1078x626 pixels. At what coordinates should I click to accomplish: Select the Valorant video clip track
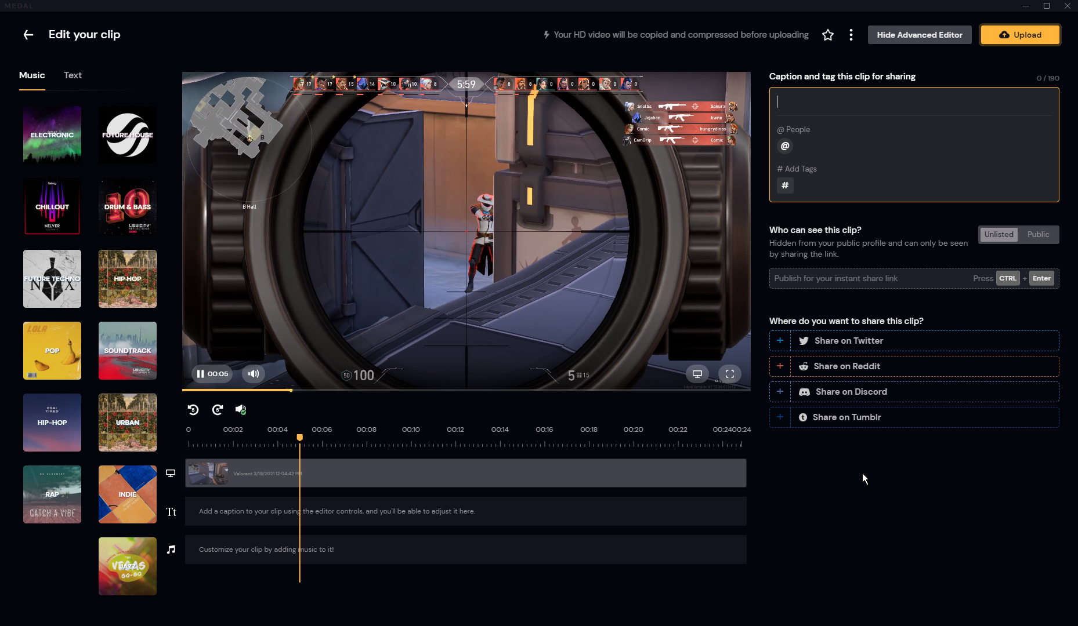[466, 473]
